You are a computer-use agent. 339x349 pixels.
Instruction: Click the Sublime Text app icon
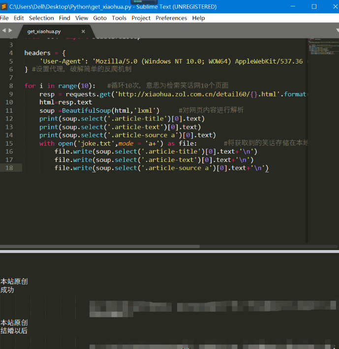click(3, 6)
